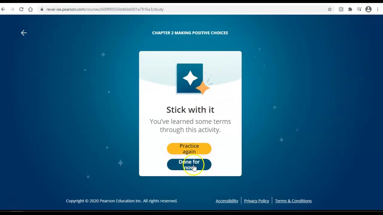Click the "You've learned some terms" message
This screenshot has height=215, width=383.
click(x=190, y=125)
